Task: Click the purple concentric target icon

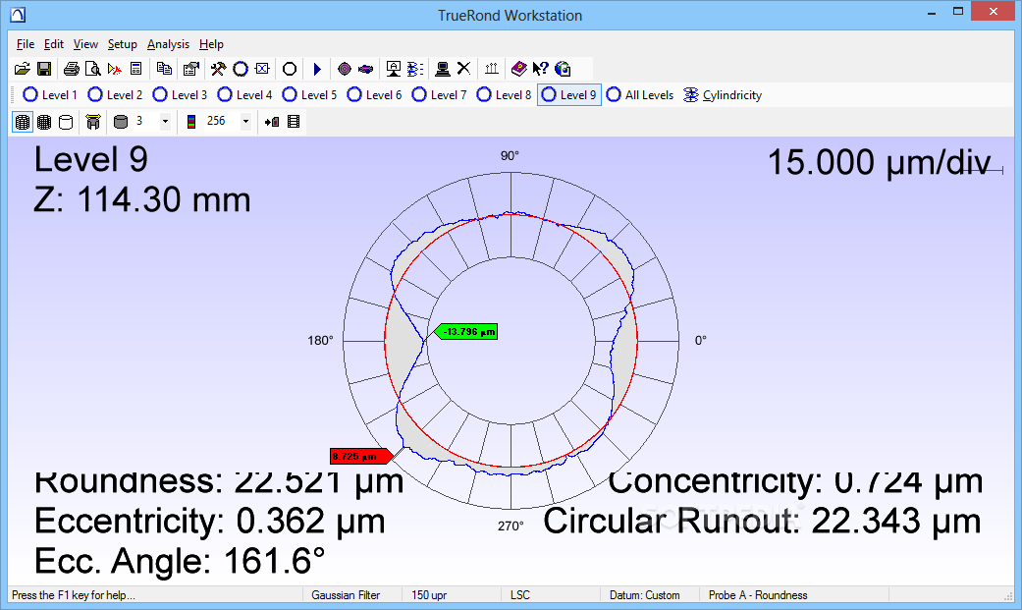Action: (345, 69)
